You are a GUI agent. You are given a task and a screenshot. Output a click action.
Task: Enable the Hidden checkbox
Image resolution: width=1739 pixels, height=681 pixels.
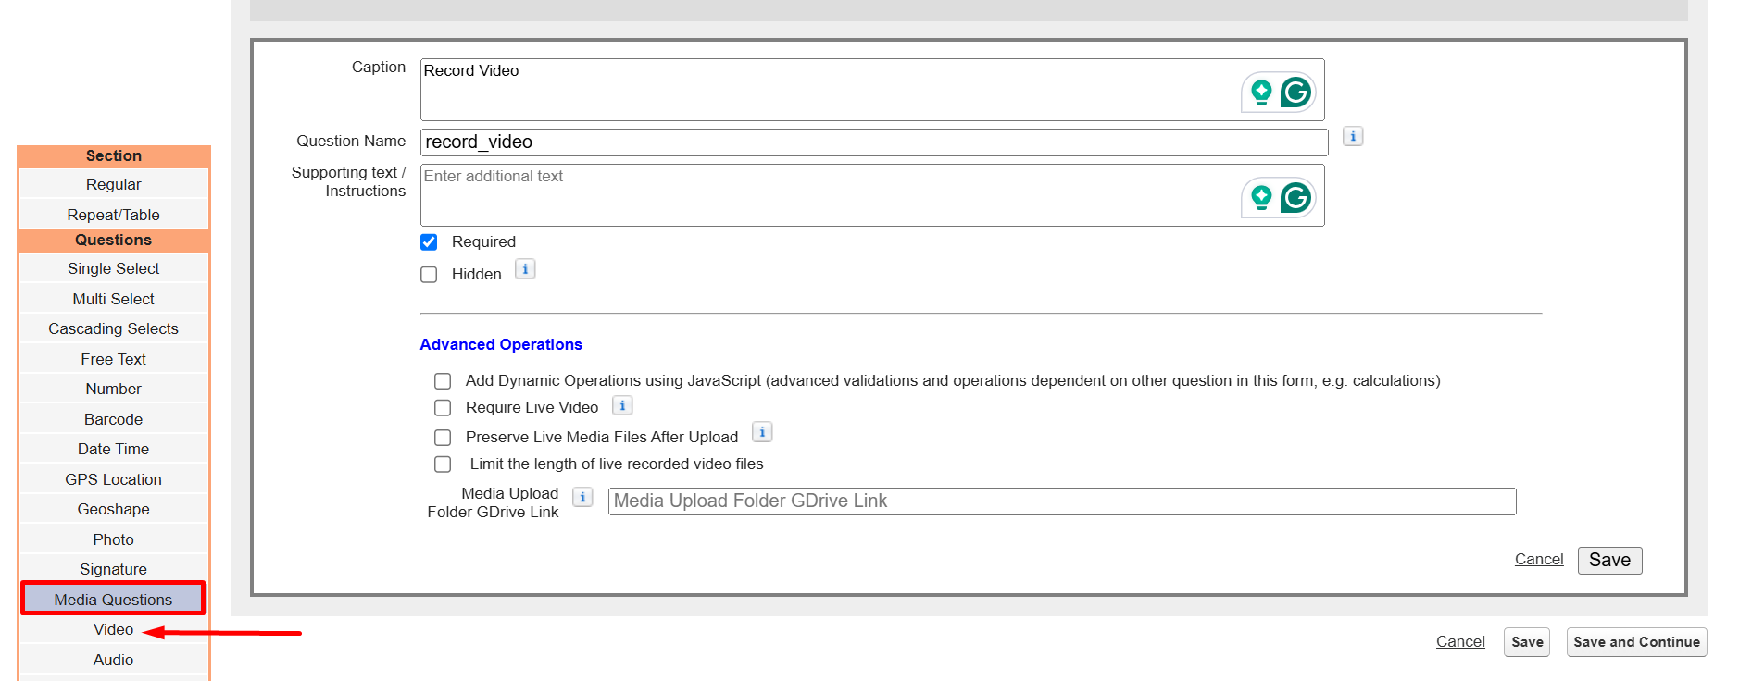pyautogui.click(x=429, y=275)
